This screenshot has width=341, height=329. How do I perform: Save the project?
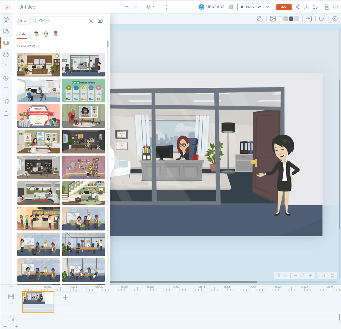[x=284, y=7]
